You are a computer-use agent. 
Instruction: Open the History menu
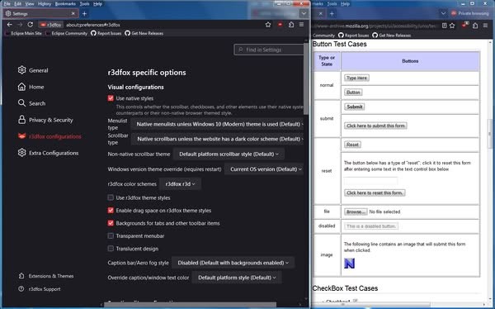(x=45, y=4)
